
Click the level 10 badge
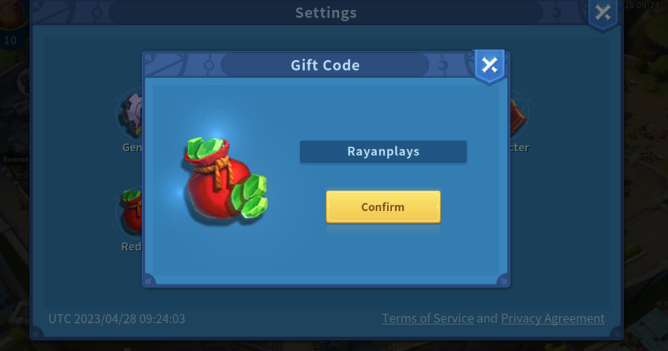[10, 40]
